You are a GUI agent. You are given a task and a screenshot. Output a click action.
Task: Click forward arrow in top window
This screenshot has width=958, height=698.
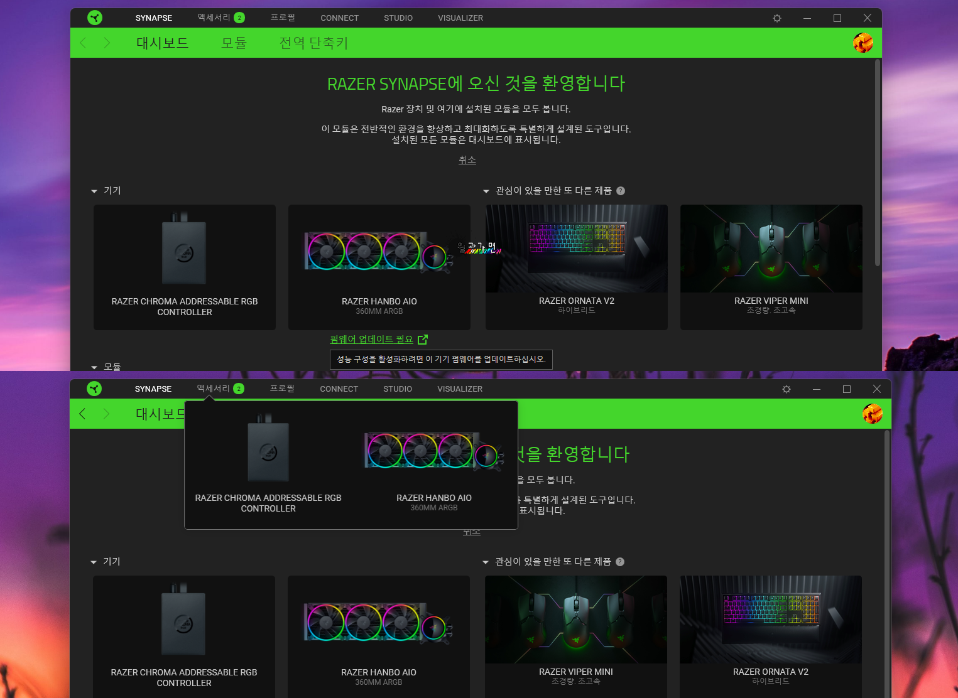coord(107,43)
